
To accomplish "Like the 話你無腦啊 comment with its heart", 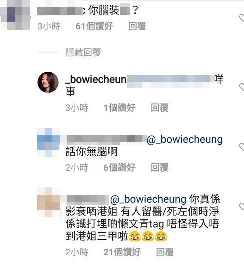I will point(242,147).
